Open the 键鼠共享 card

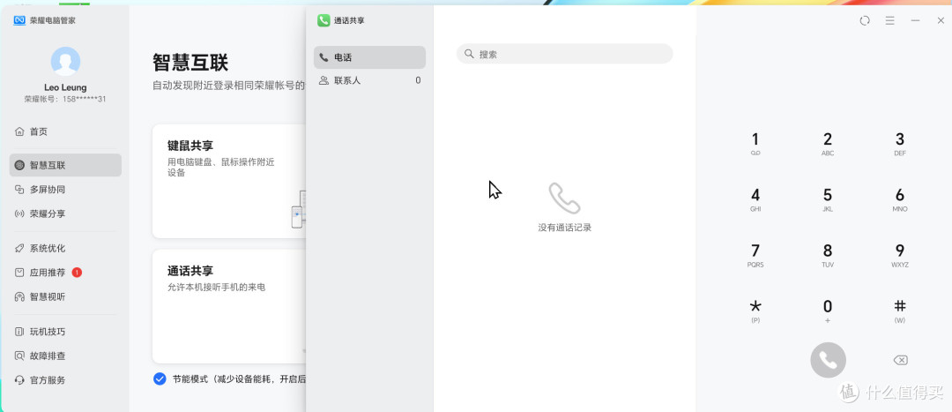point(229,181)
